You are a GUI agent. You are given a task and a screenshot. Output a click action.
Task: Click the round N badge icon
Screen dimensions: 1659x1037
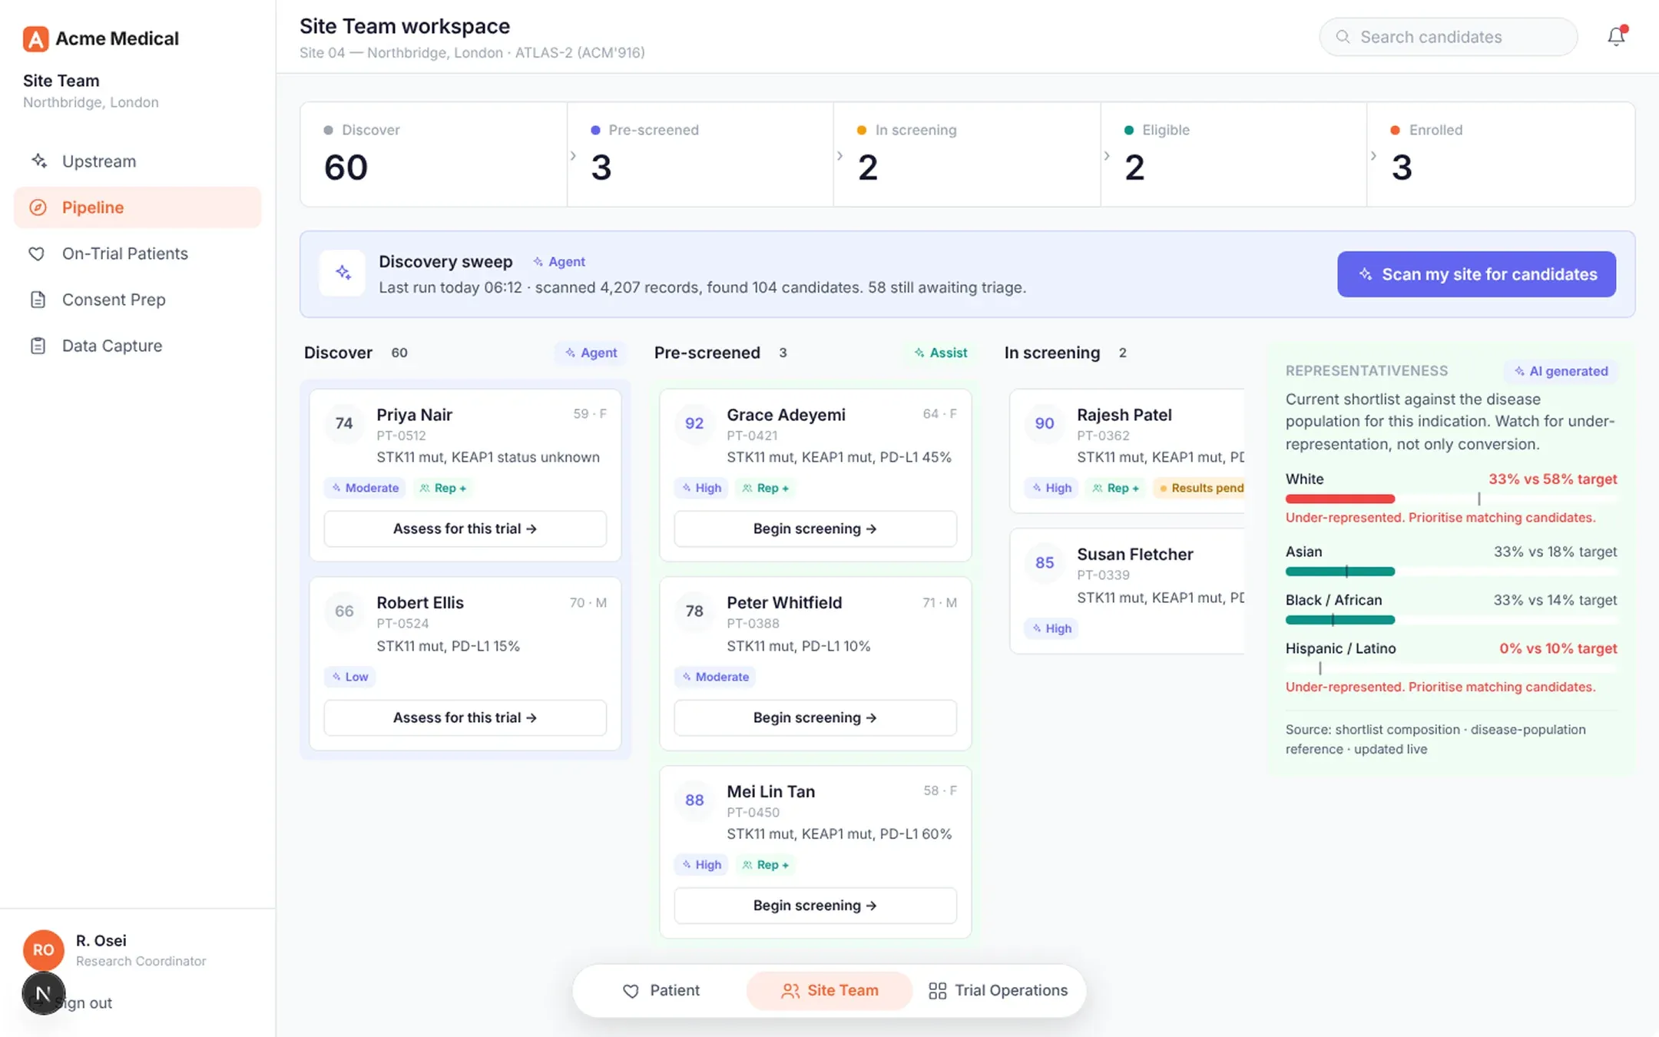pos(43,993)
